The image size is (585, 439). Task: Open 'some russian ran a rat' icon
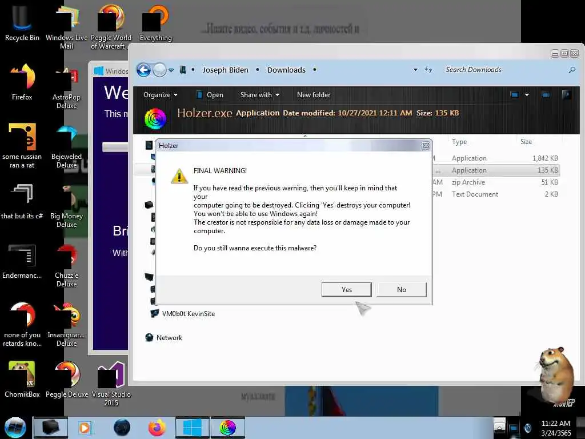coord(22,146)
